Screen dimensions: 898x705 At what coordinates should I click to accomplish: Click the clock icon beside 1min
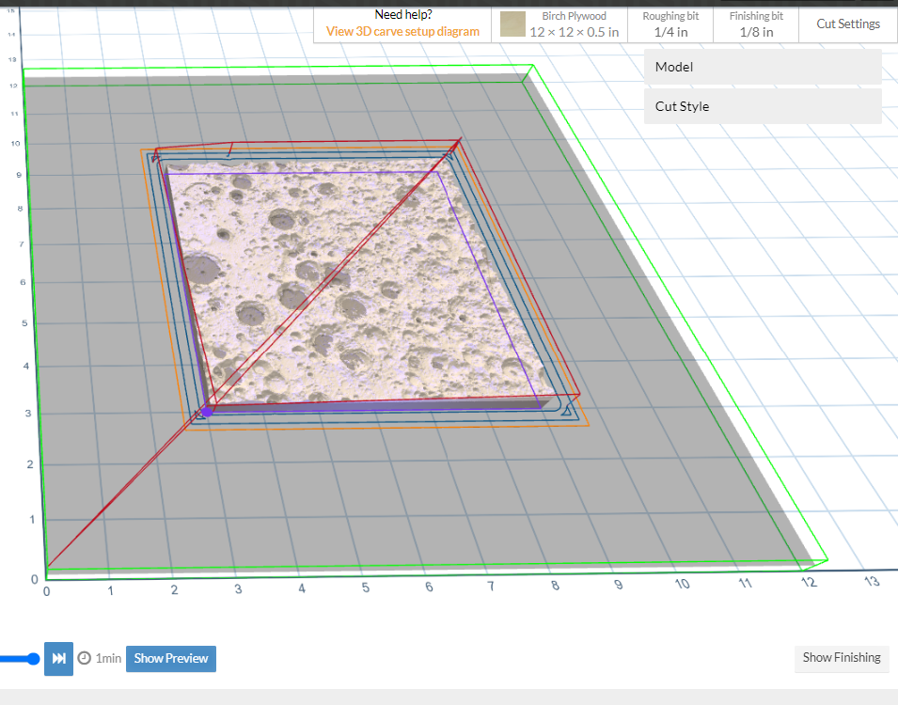[x=85, y=658]
